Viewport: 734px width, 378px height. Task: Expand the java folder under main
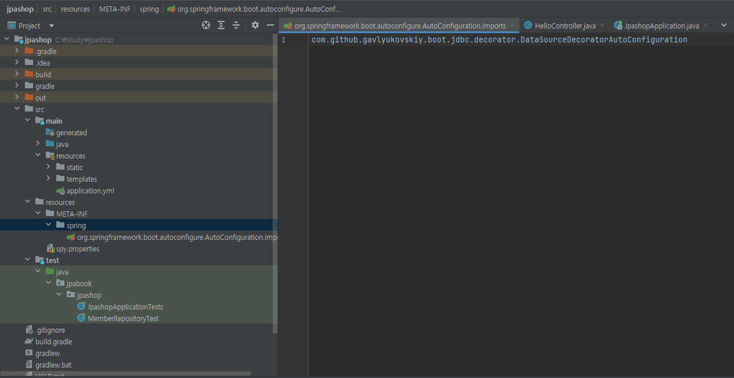tap(38, 144)
